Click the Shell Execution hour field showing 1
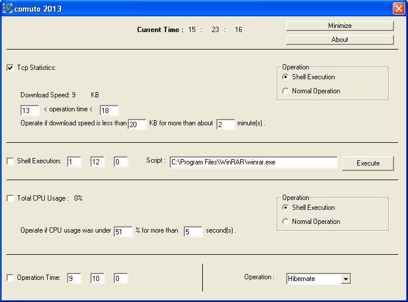 click(74, 162)
